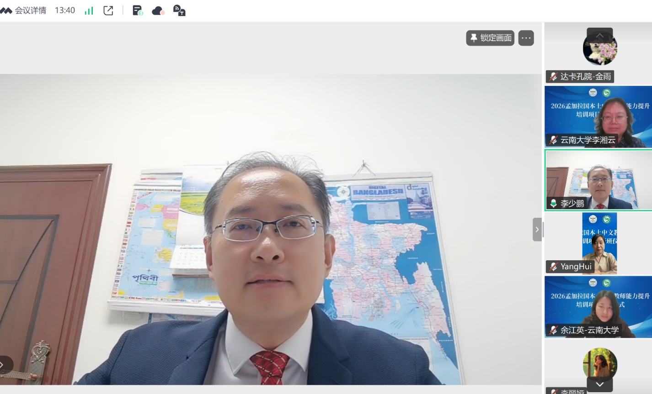Click the cloud recording icon
Image resolution: width=652 pixels, height=394 pixels.
(x=158, y=11)
